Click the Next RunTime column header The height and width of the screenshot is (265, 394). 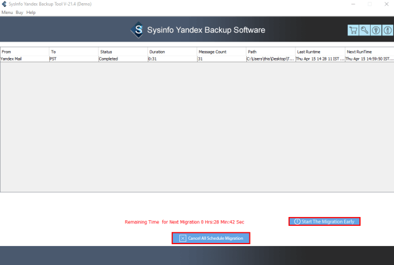tap(369, 52)
